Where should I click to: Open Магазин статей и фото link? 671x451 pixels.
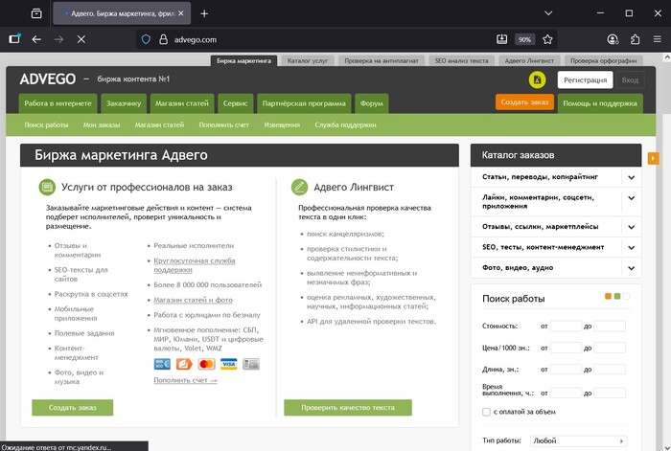(193, 300)
